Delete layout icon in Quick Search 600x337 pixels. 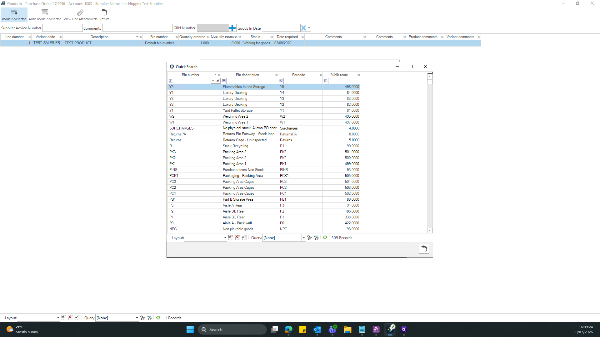tap(237, 238)
